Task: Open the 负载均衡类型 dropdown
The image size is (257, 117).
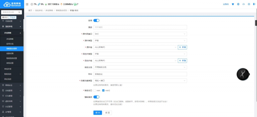Action: tap(140, 81)
